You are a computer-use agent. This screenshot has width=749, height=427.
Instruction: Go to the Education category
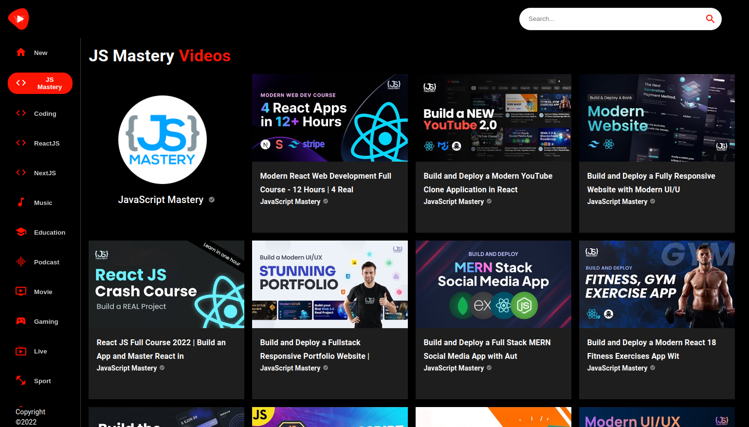point(40,232)
